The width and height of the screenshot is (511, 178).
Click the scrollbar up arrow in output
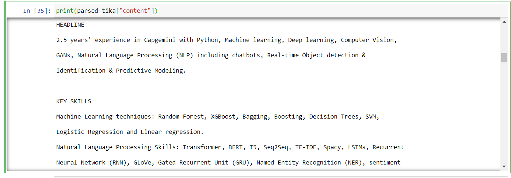[504, 21]
